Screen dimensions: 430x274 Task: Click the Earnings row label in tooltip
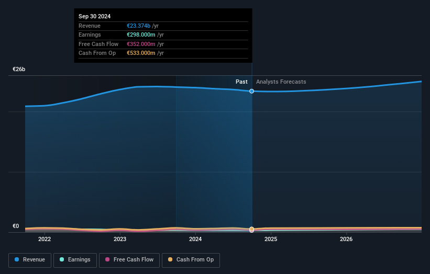90,35
